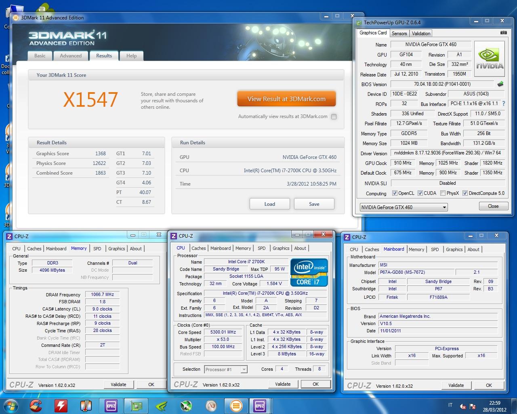The width and height of the screenshot is (517, 414).
Task: Open the 3DMark Help tab
Action: click(x=131, y=56)
